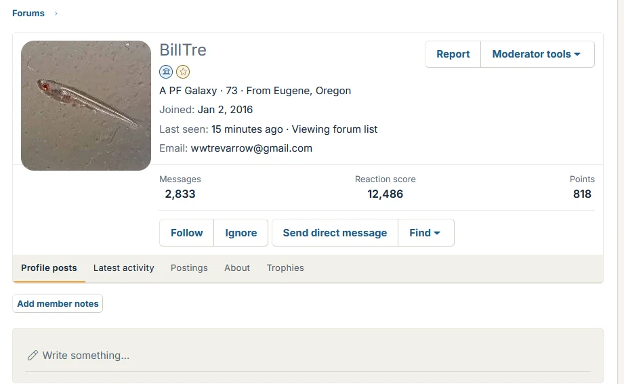The width and height of the screenshot is (624, 384).
Task: Send direct message to BillTre
Action: point(335,233)
